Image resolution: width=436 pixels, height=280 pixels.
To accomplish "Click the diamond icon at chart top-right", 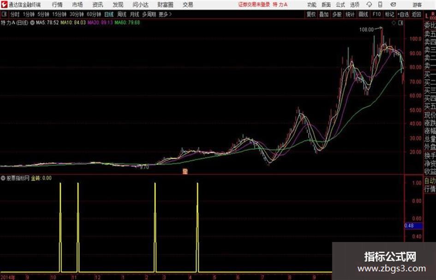I will pyautogui.click(x=394, y=23).
